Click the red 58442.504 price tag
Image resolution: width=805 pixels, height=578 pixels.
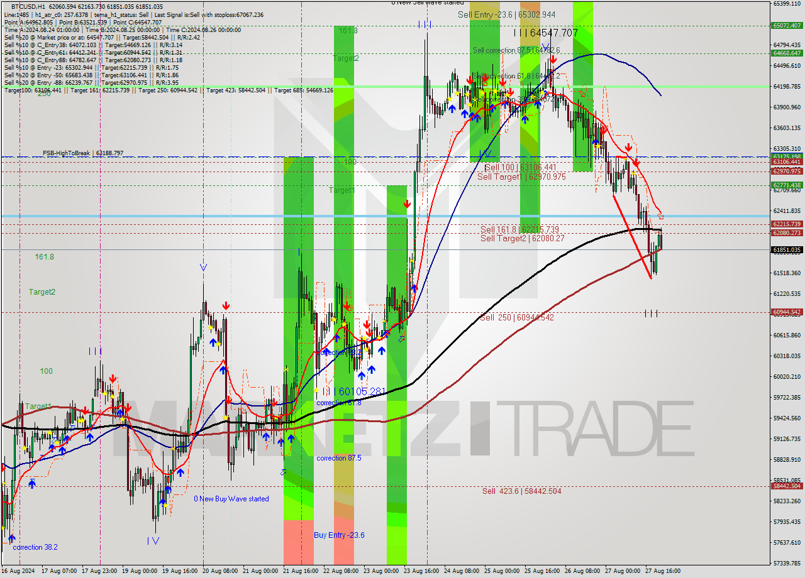786,486
